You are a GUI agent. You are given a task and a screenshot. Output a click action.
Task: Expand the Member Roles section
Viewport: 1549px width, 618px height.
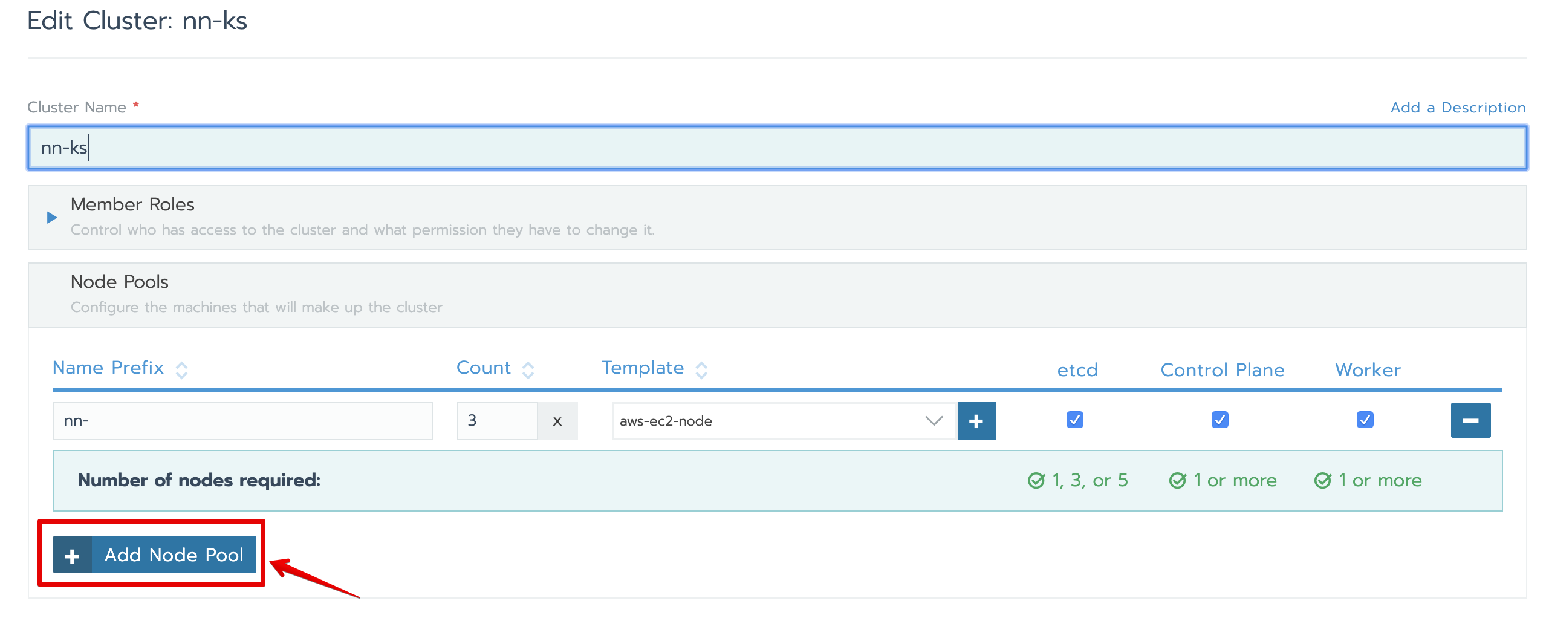click(52, 218)
